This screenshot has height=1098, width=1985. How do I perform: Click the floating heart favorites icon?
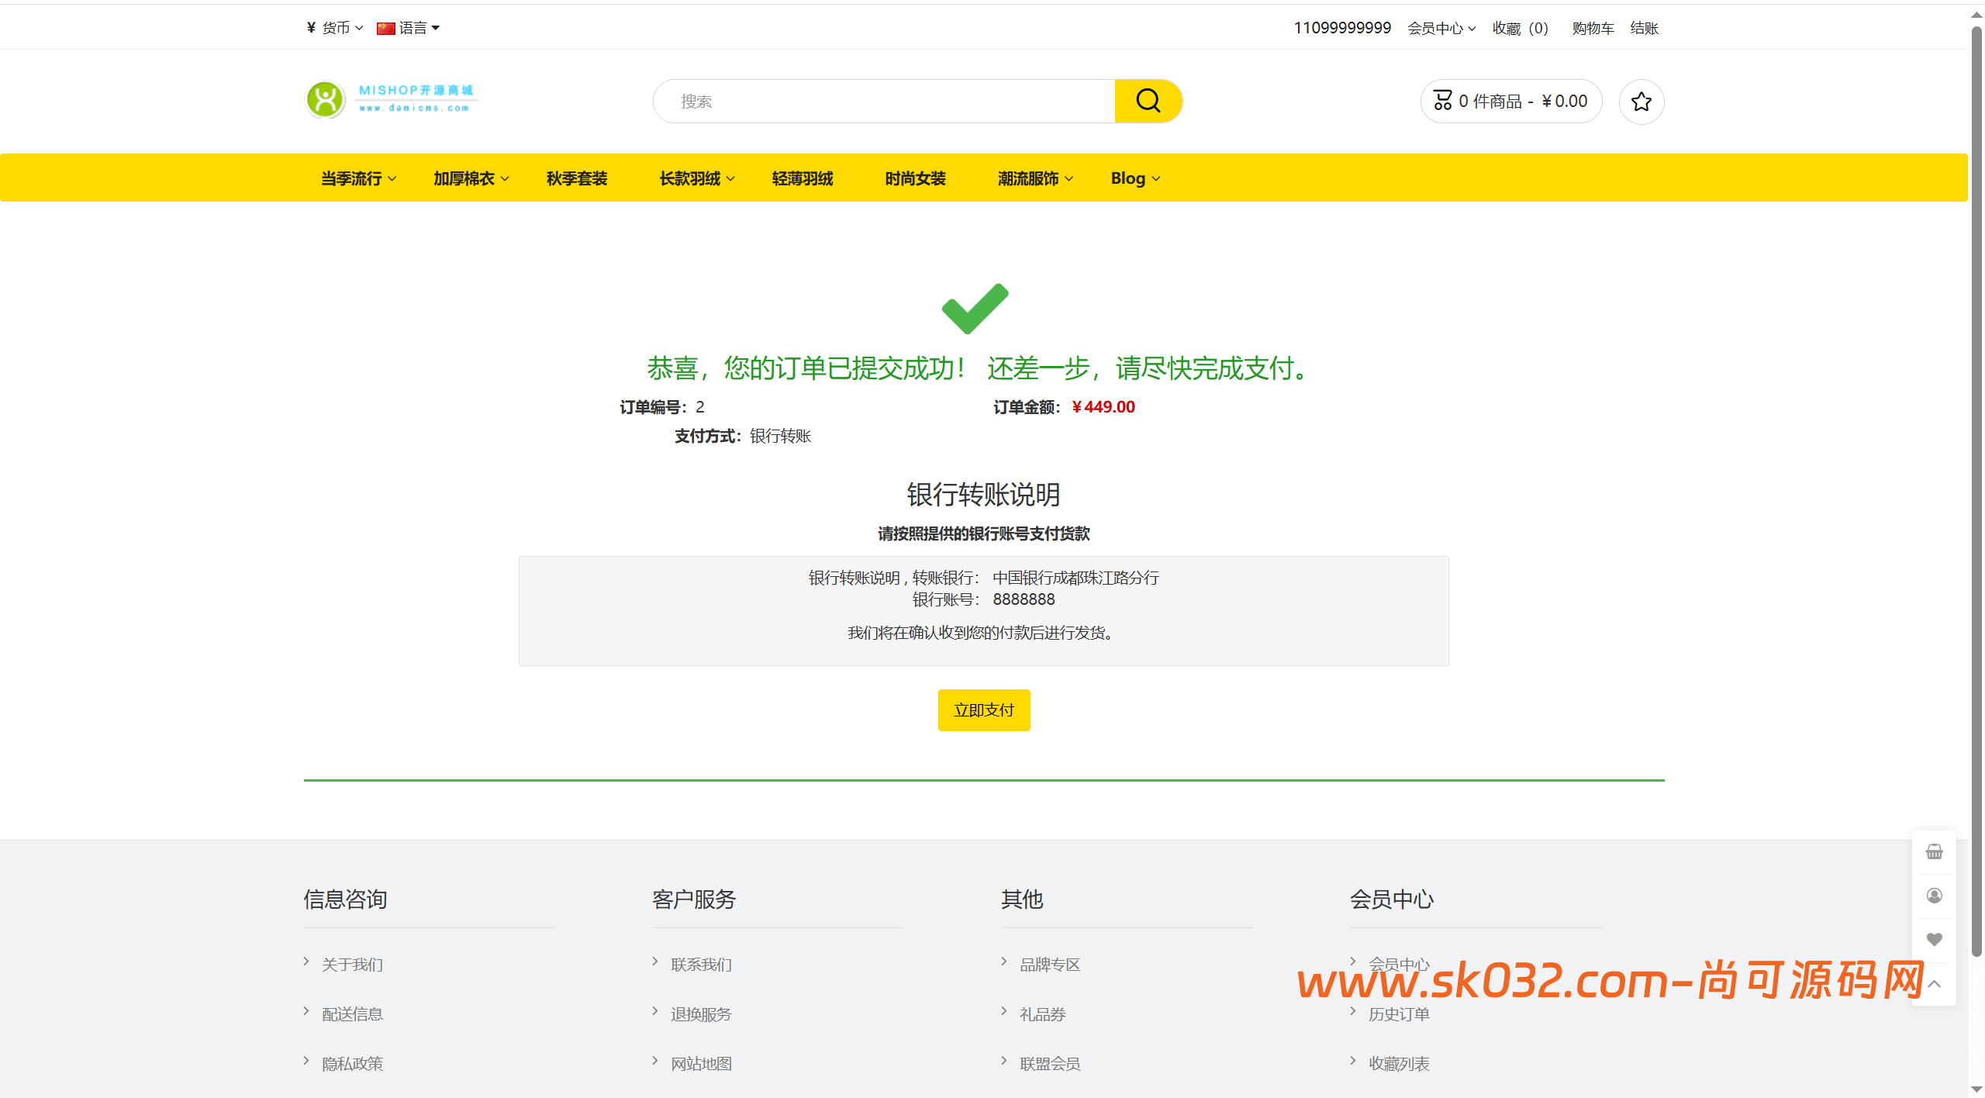click(x=1934, y=939)
